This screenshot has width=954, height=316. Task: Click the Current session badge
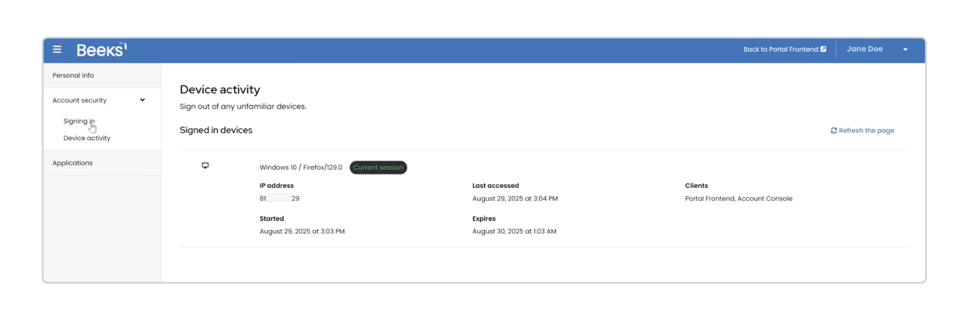(x=378, y=167)
